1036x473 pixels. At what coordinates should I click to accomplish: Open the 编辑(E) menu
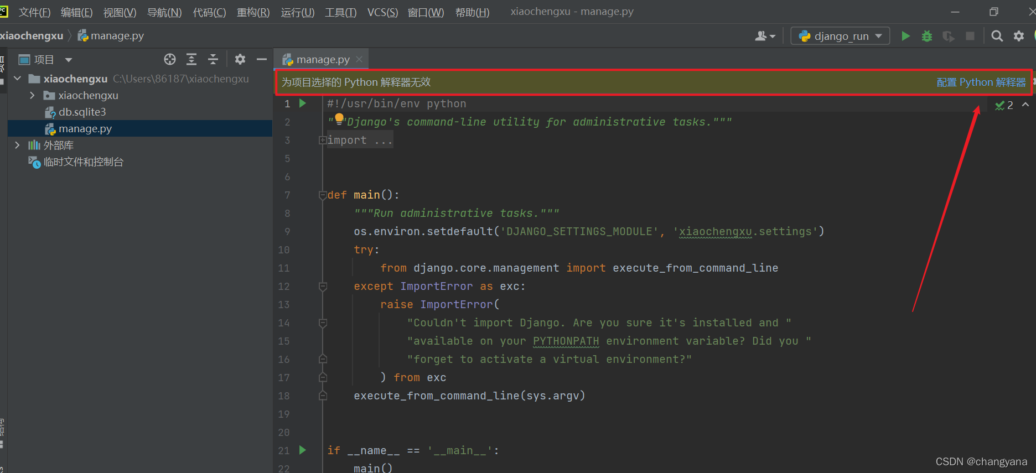click(76, 12)
